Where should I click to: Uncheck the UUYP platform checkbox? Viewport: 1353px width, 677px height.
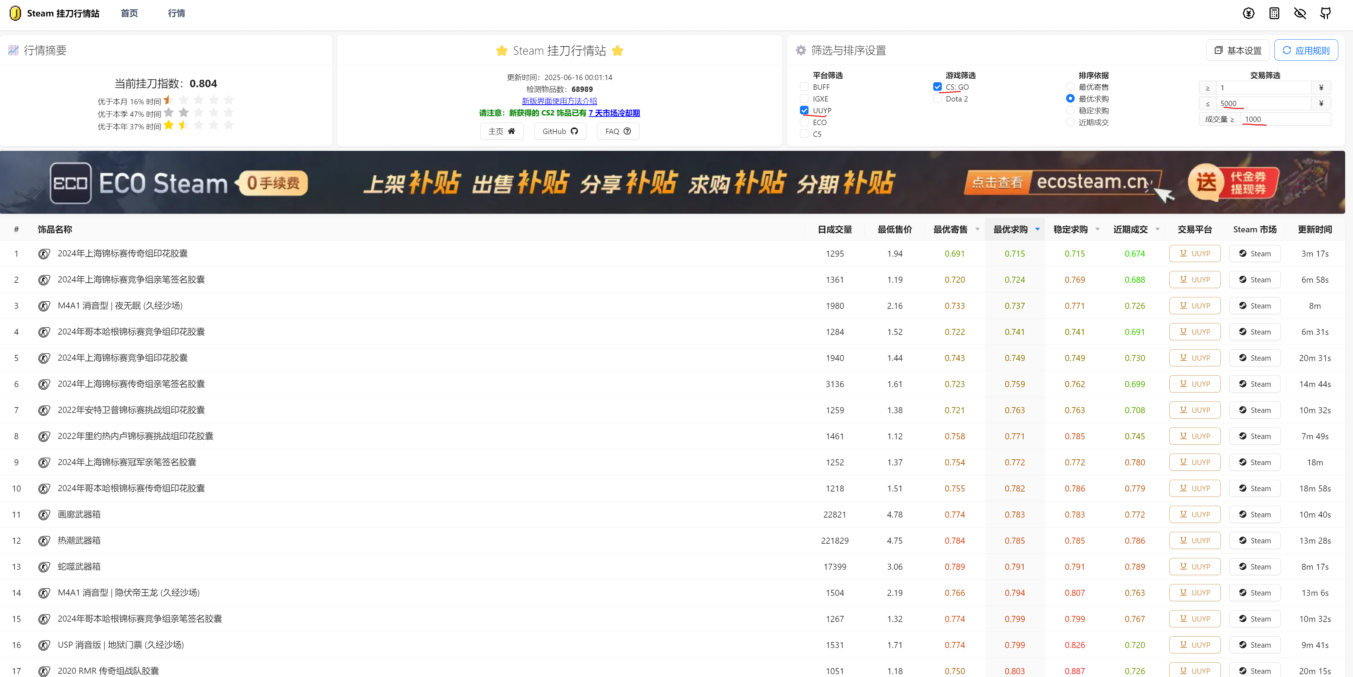click(x=804, y=110)
